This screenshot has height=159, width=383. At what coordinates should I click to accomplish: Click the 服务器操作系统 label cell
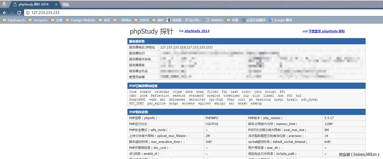(x=143, y=59)
